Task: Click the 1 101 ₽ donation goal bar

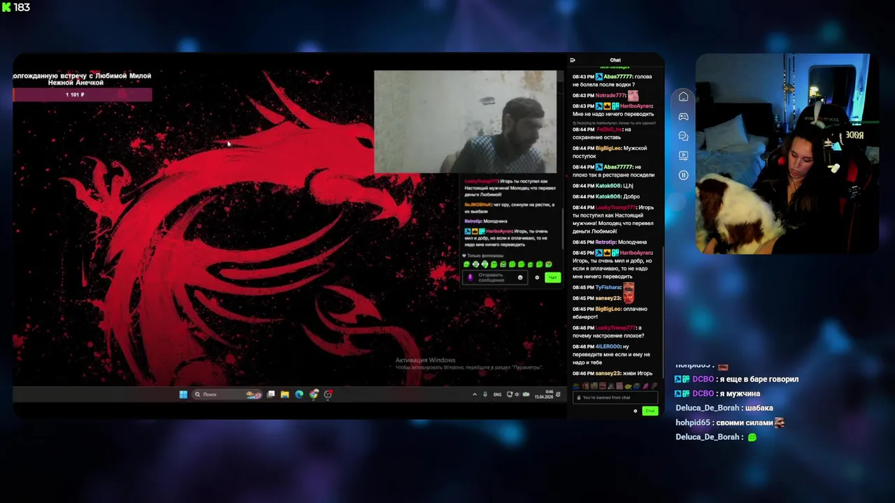Action: pyautogui.click(x=82, y=94)
